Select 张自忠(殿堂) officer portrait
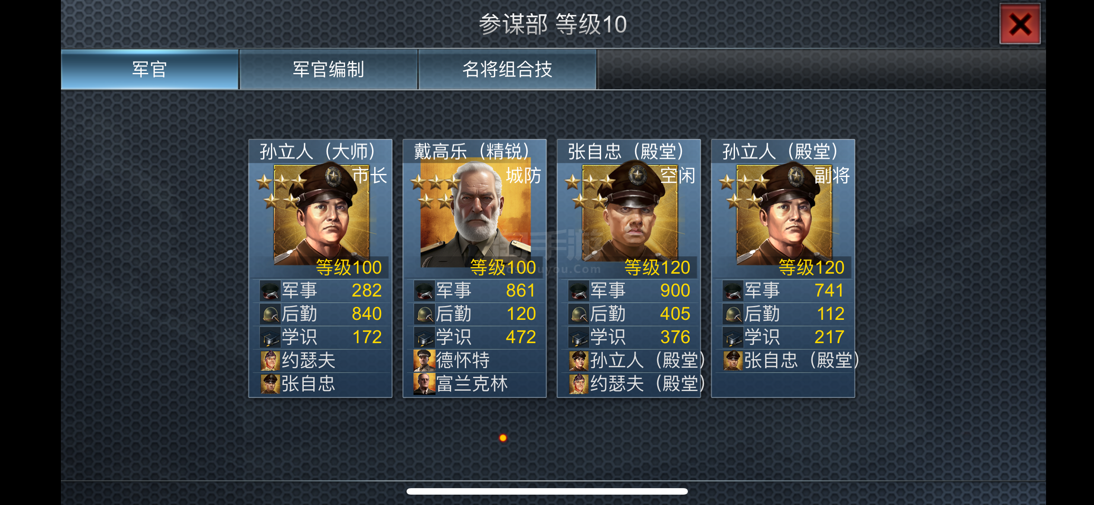Screen dimensions: 1094x505 tap(630, 213)
